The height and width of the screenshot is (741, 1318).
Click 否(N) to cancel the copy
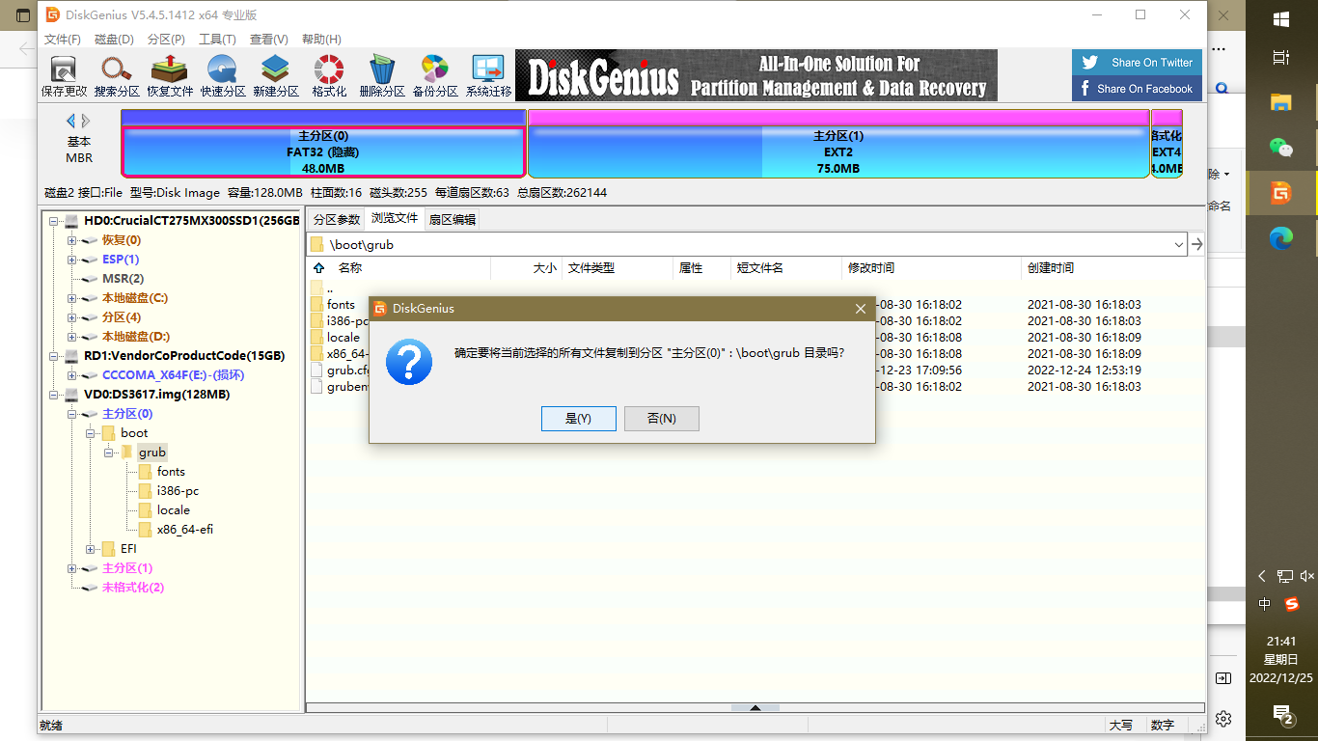click(x=661, y=418)
